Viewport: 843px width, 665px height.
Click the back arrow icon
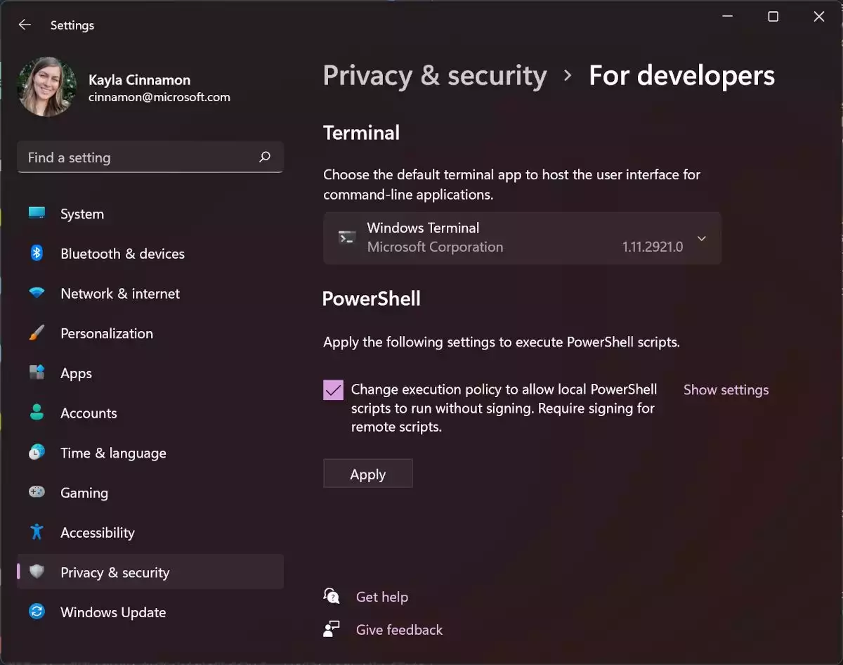point(25,25)
